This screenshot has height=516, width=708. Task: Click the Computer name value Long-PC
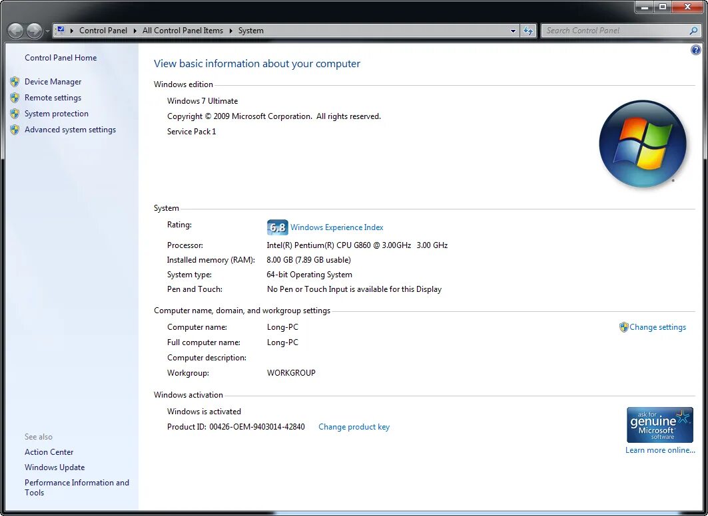(x=282, y=327)
